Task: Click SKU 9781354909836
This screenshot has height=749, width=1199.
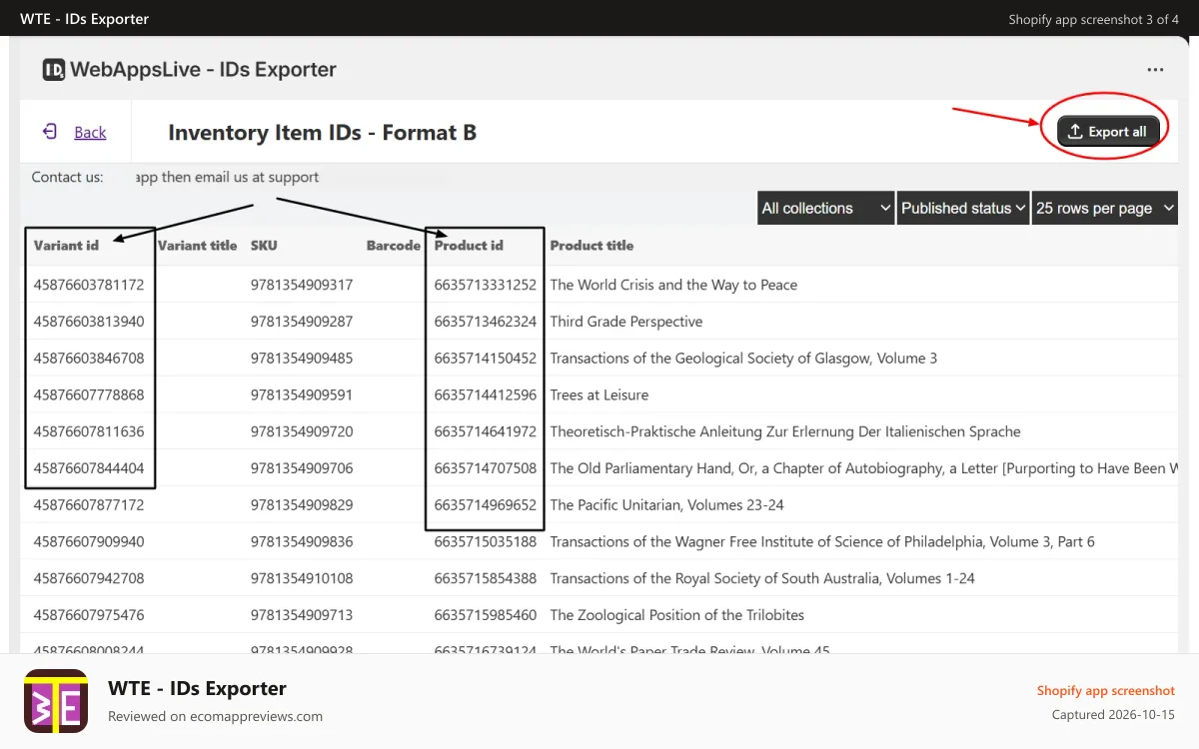Action: click(302, 541)
